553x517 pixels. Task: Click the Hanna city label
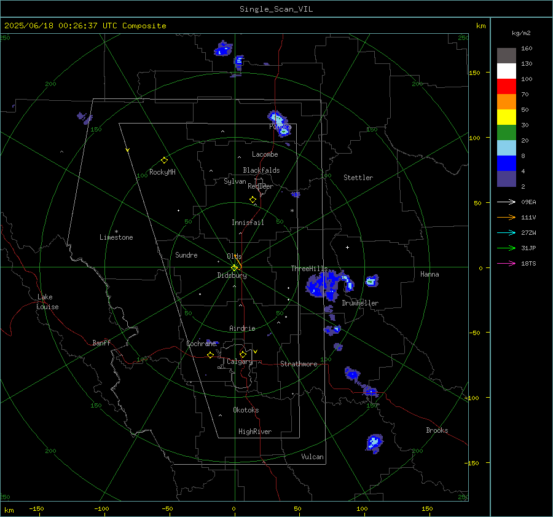(x=429, y=274)
